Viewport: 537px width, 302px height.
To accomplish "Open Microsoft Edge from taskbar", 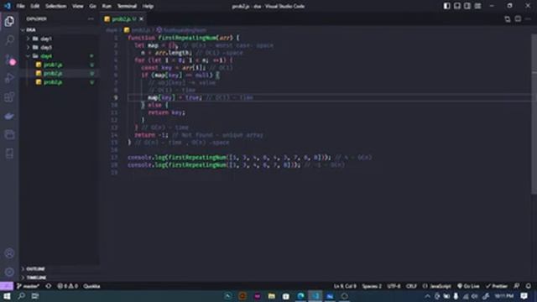I will coord(300,296).
